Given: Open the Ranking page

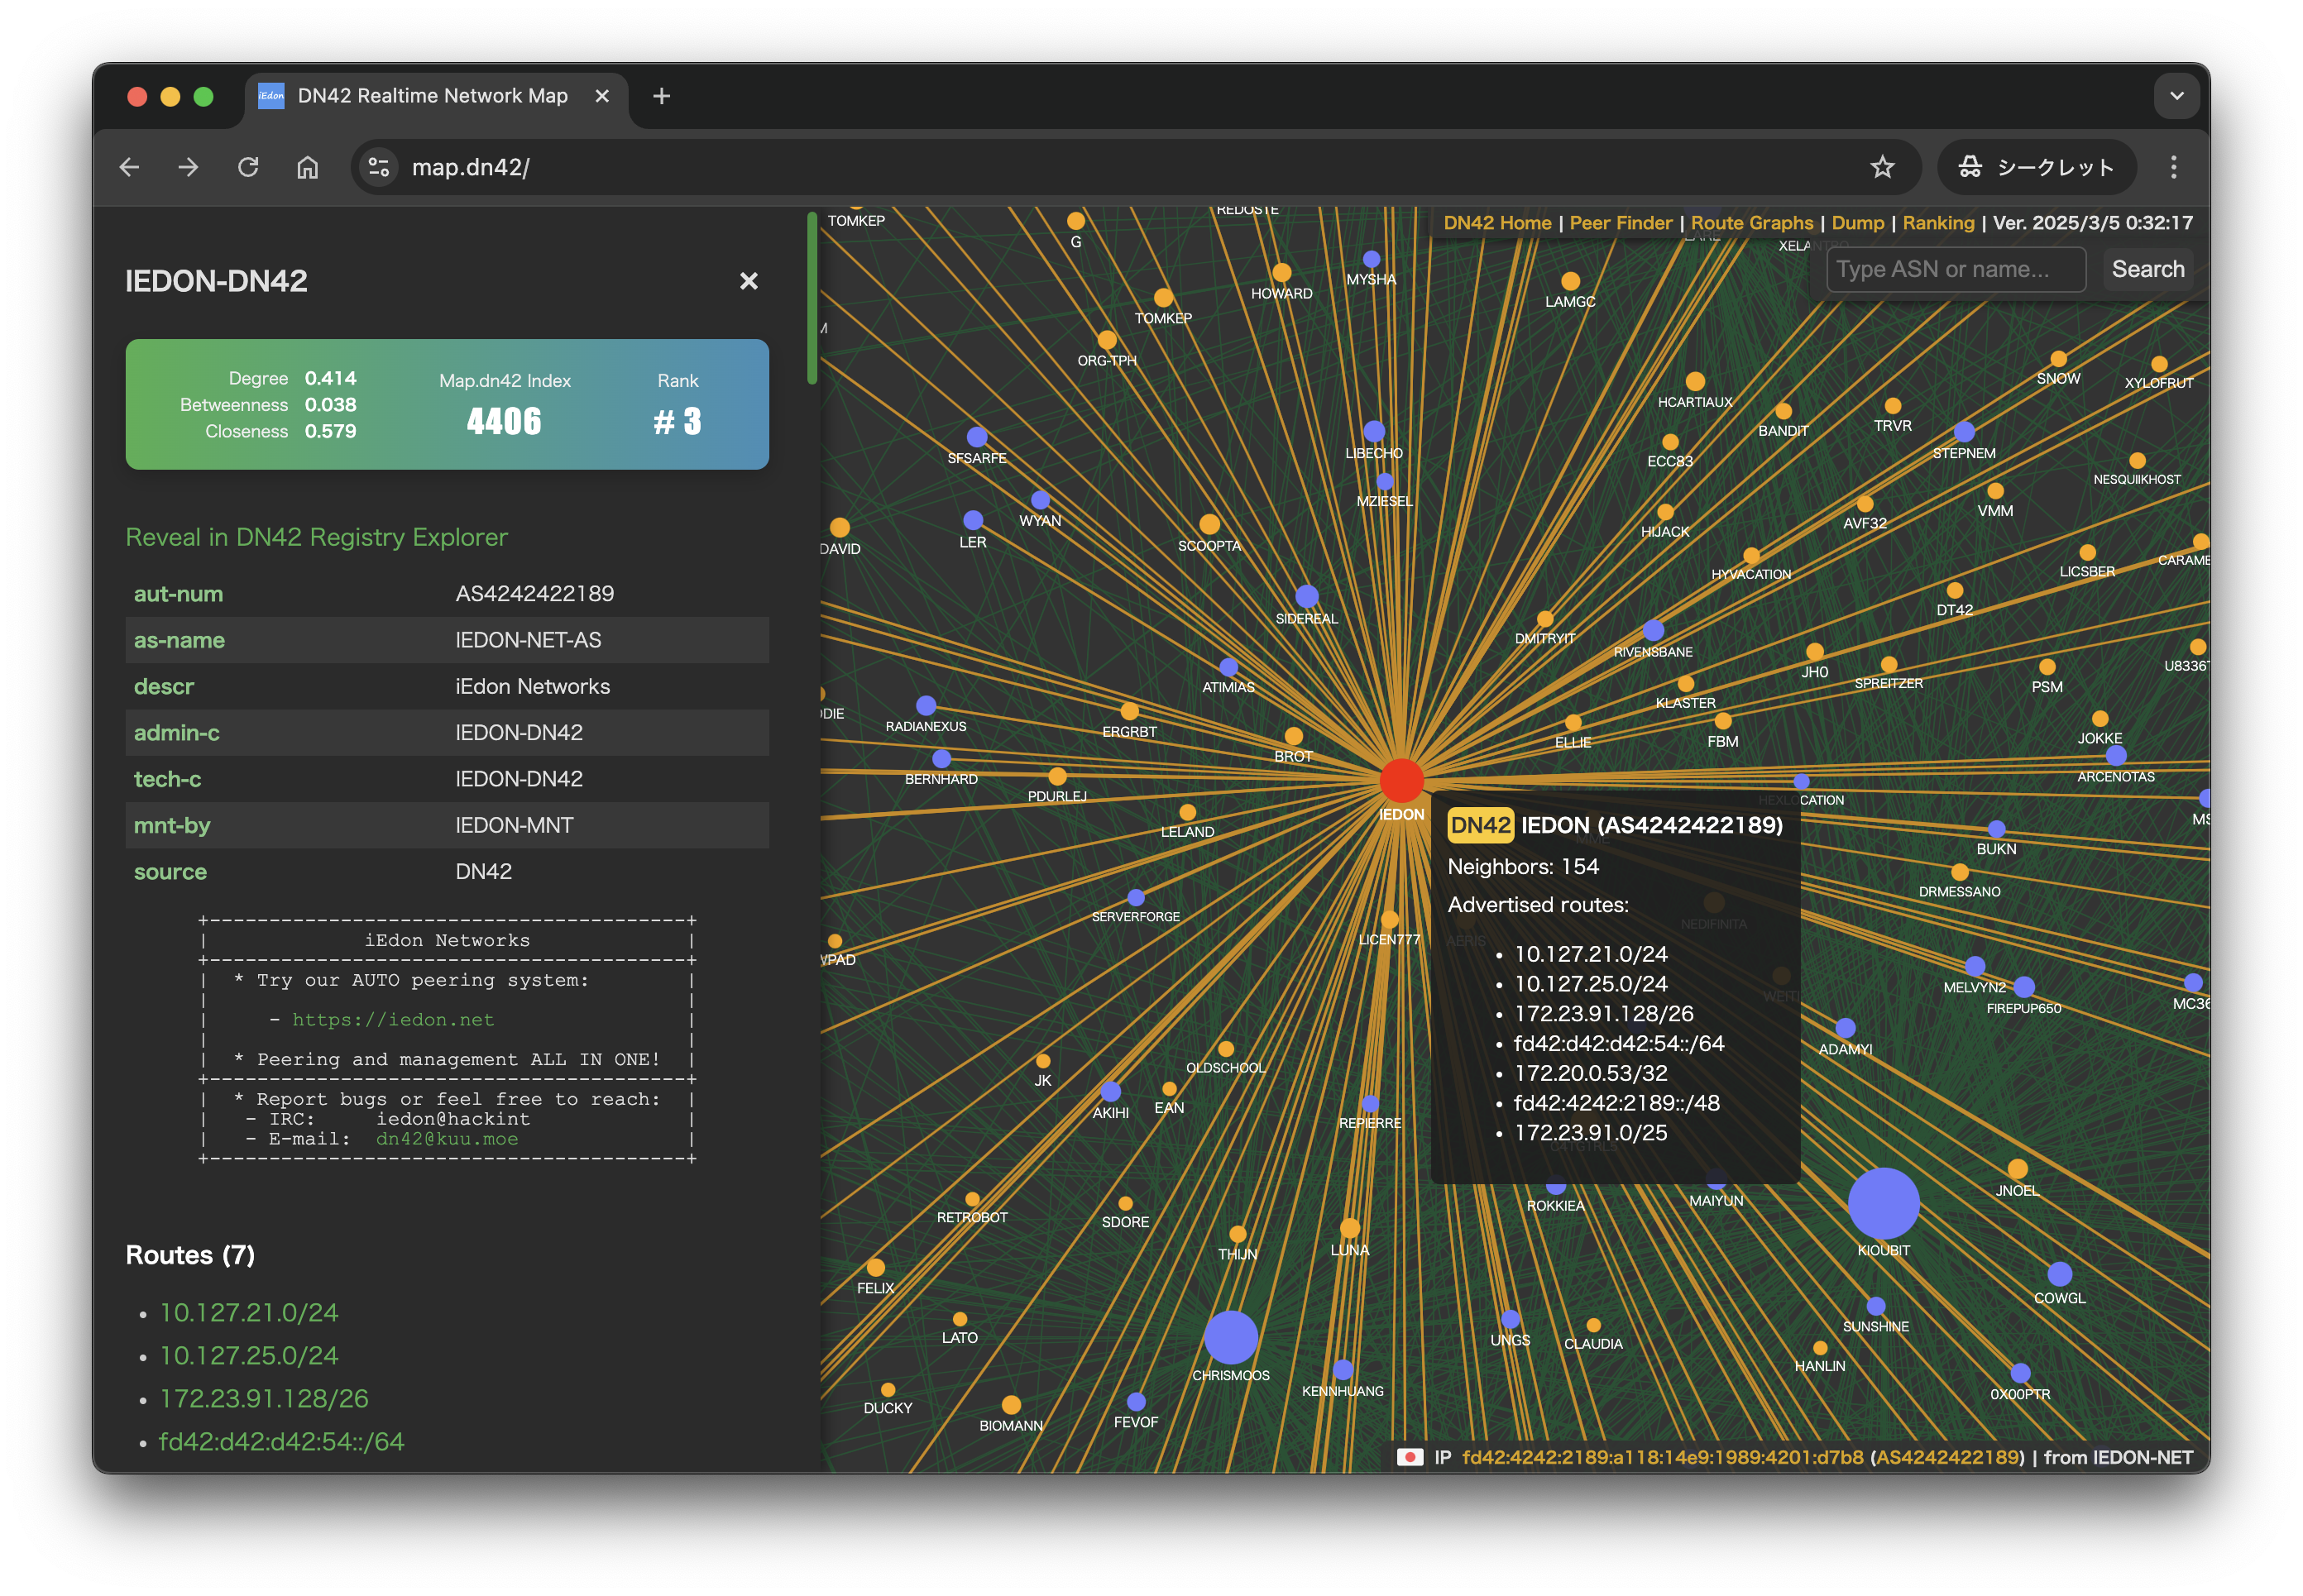Looking at the screenshot, I should pyautogui.click(x=1938, y=223).
